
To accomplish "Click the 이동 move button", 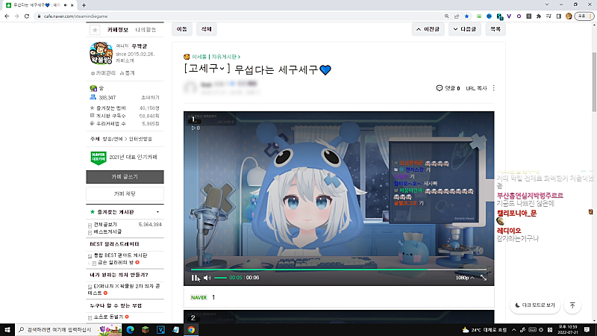I will click(x=182, y=29).
